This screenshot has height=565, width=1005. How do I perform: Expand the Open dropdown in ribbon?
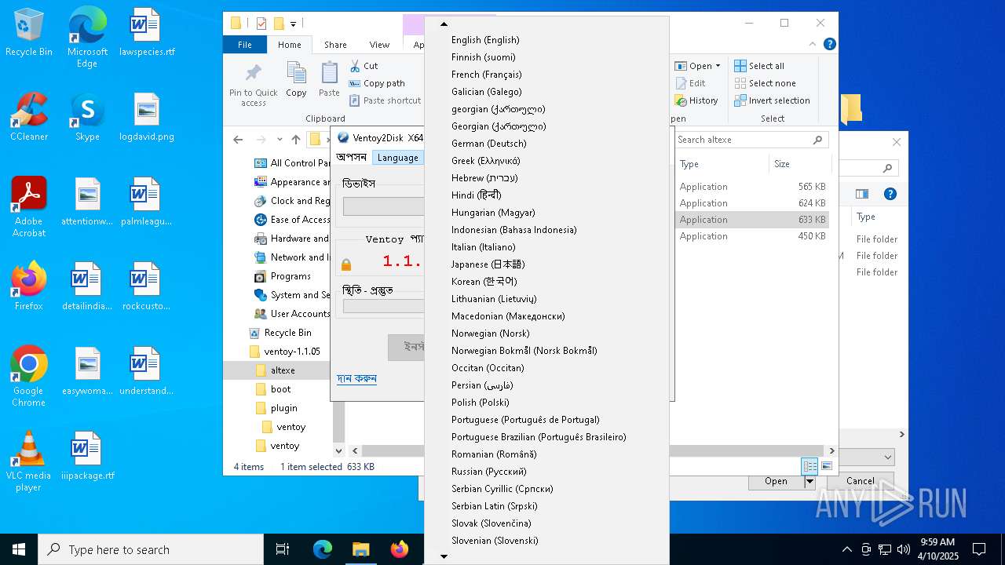click(717, 66)
